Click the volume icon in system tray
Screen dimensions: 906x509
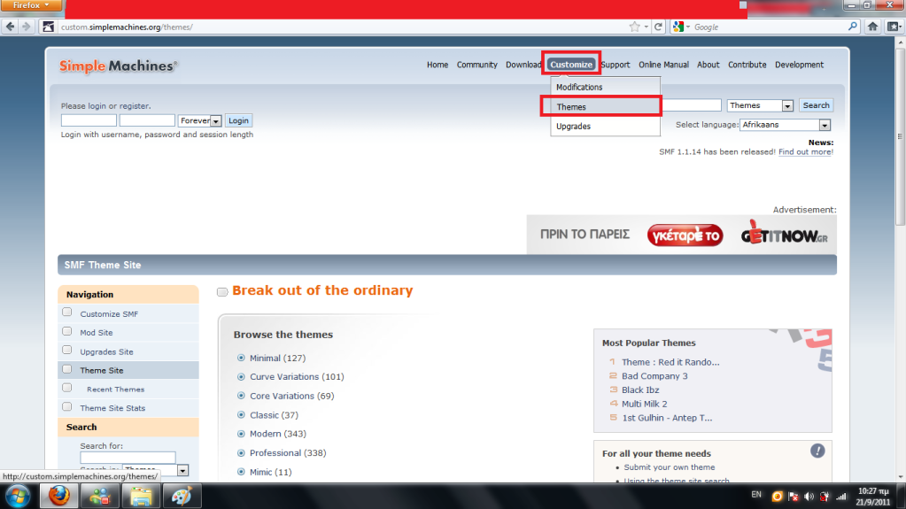click(x=809, y=496)
